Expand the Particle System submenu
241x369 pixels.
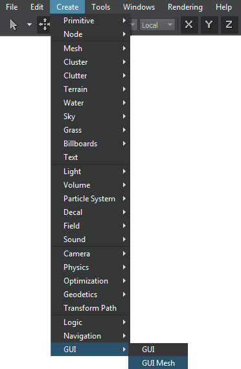click(x=91, y=199)
